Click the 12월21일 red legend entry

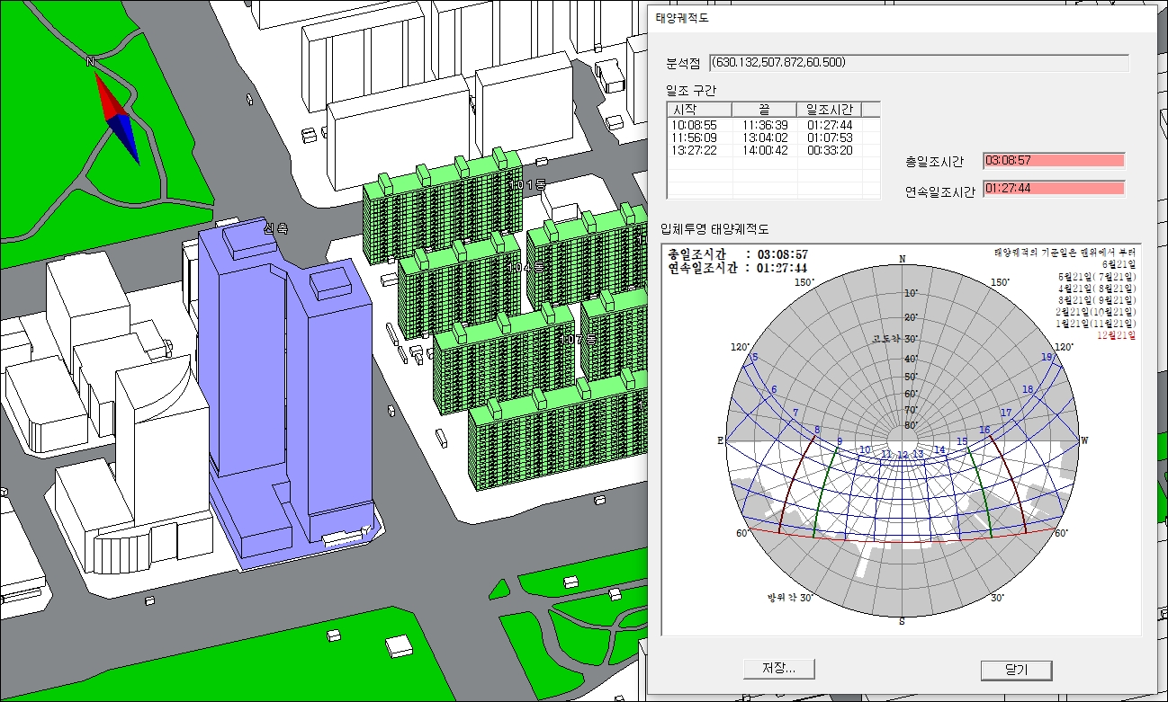pos(1116,335)
